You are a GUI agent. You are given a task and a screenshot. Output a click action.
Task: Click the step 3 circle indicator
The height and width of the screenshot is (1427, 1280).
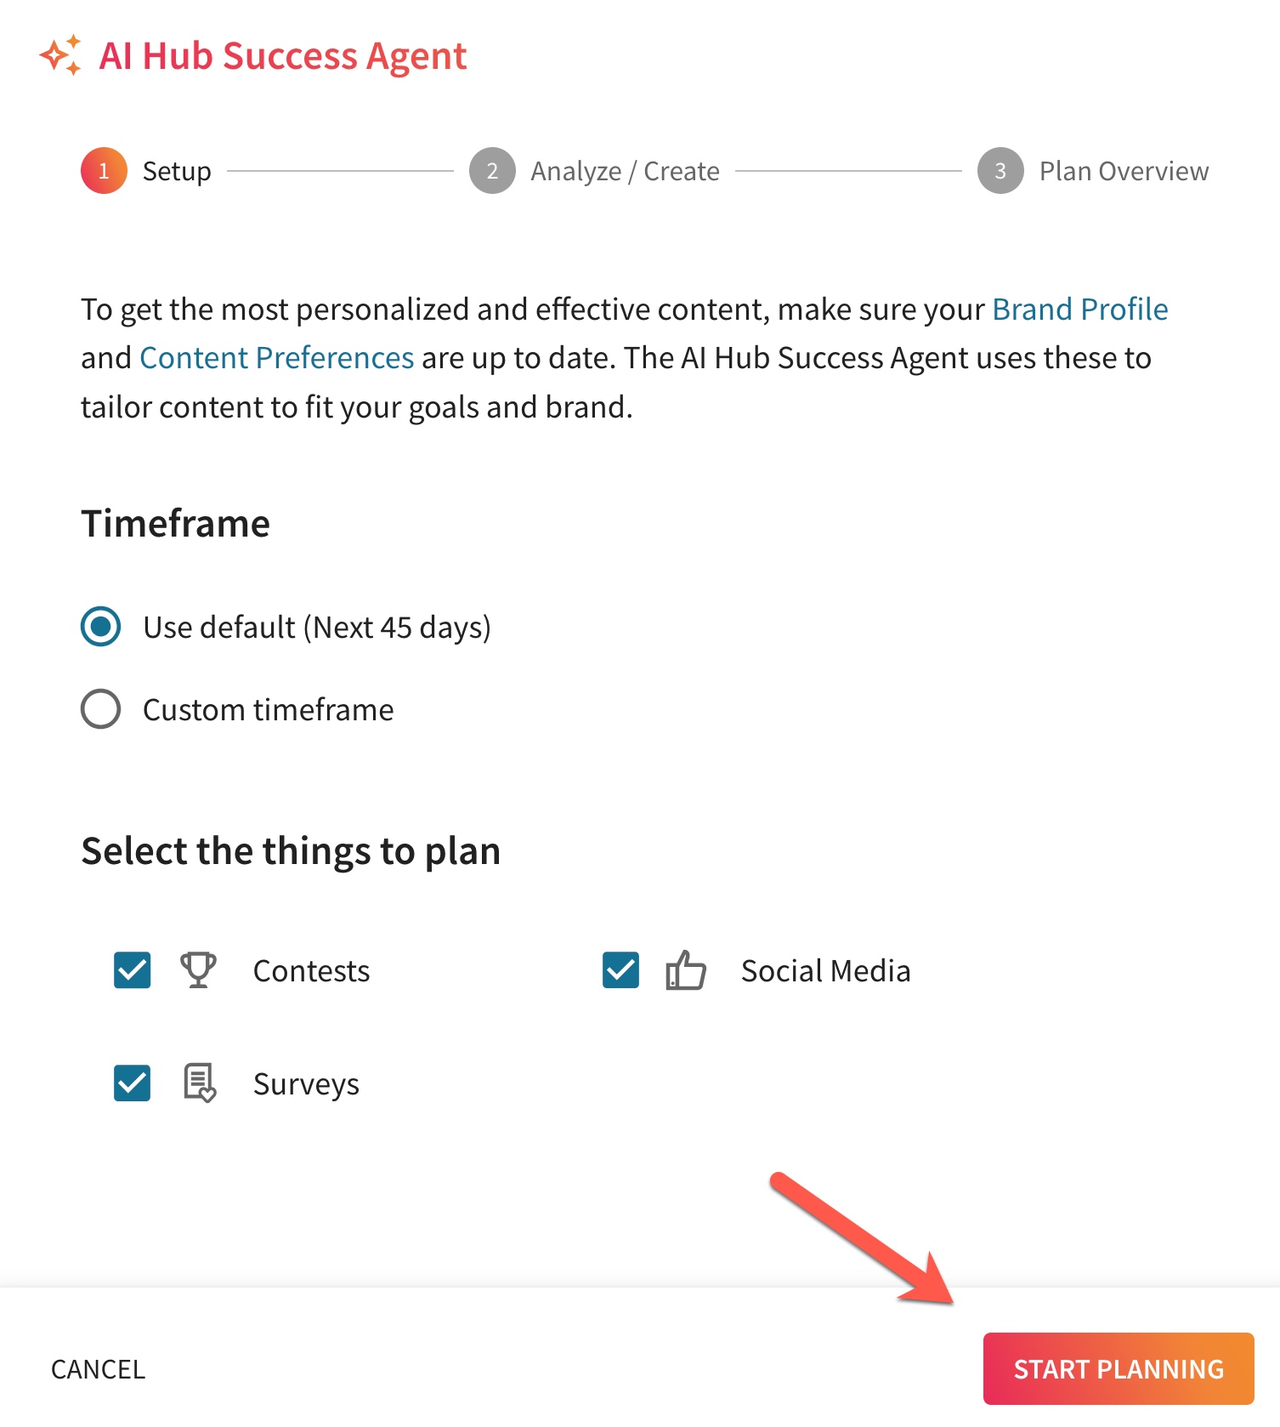(1000, 171)
